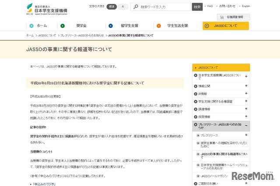Click the arrow icon beside 情報公開
280x186 pixels.
pyautogui.click(x=196, y=86)
